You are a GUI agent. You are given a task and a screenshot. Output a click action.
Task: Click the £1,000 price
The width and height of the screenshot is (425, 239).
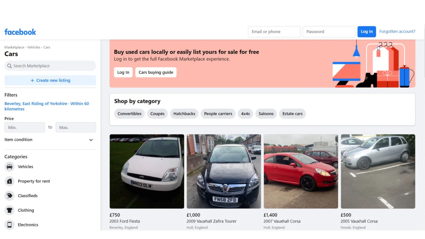pyautogui.click(x=193, y=215)
